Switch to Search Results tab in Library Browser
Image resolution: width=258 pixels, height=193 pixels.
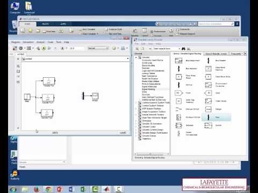coord(216,54)
